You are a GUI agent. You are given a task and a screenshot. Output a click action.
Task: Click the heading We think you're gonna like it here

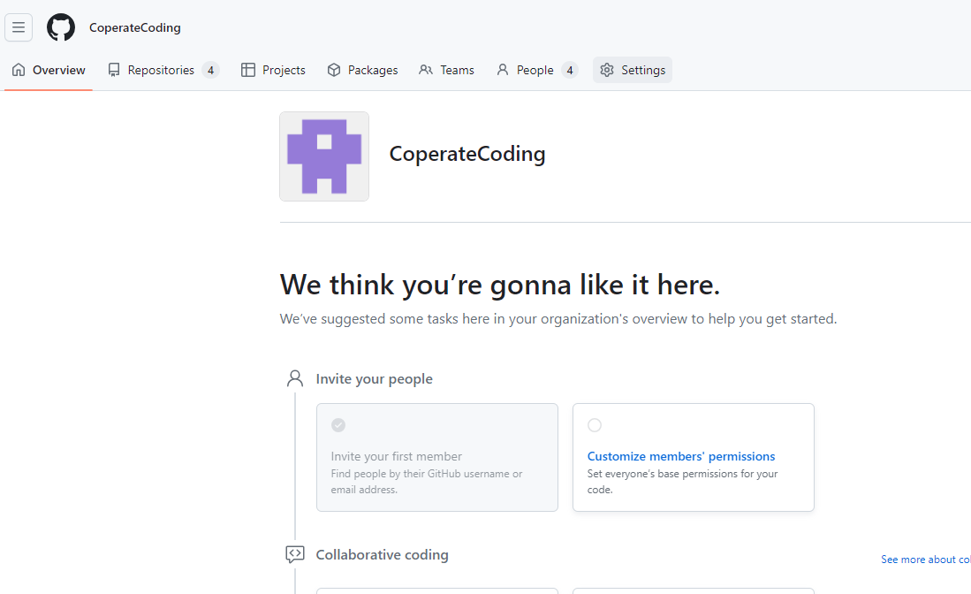point(500,285)
